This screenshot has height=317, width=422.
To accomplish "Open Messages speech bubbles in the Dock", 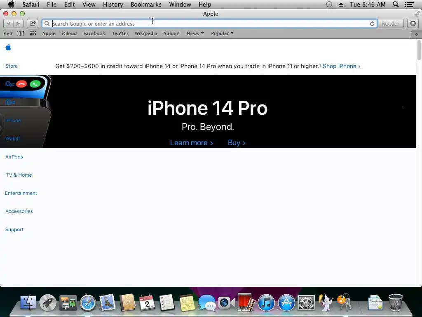I will 207,303.
